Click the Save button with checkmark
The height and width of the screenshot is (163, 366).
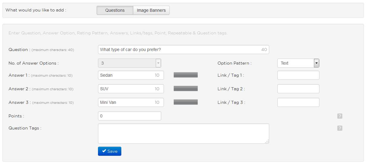pos(109,151)
